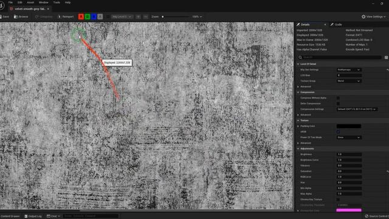Click the Brightness value field
This screenshot has height=219, width=389.
pyautogui.click(x=349, y=154)
